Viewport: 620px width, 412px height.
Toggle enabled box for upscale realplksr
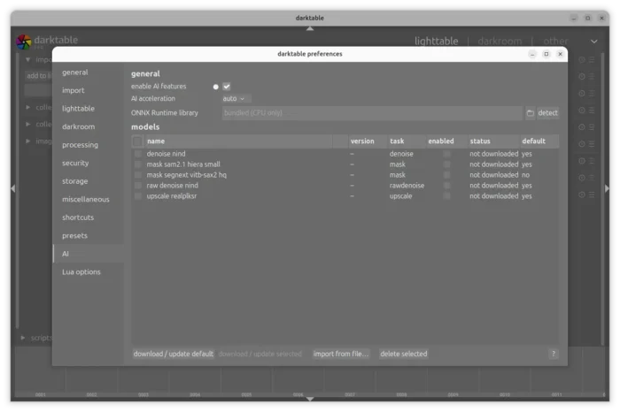point(446,196)
